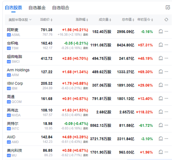Viewport: 172px width, 160px height.
Task: Set alert bell for TSM row
Action: (161, 45)
